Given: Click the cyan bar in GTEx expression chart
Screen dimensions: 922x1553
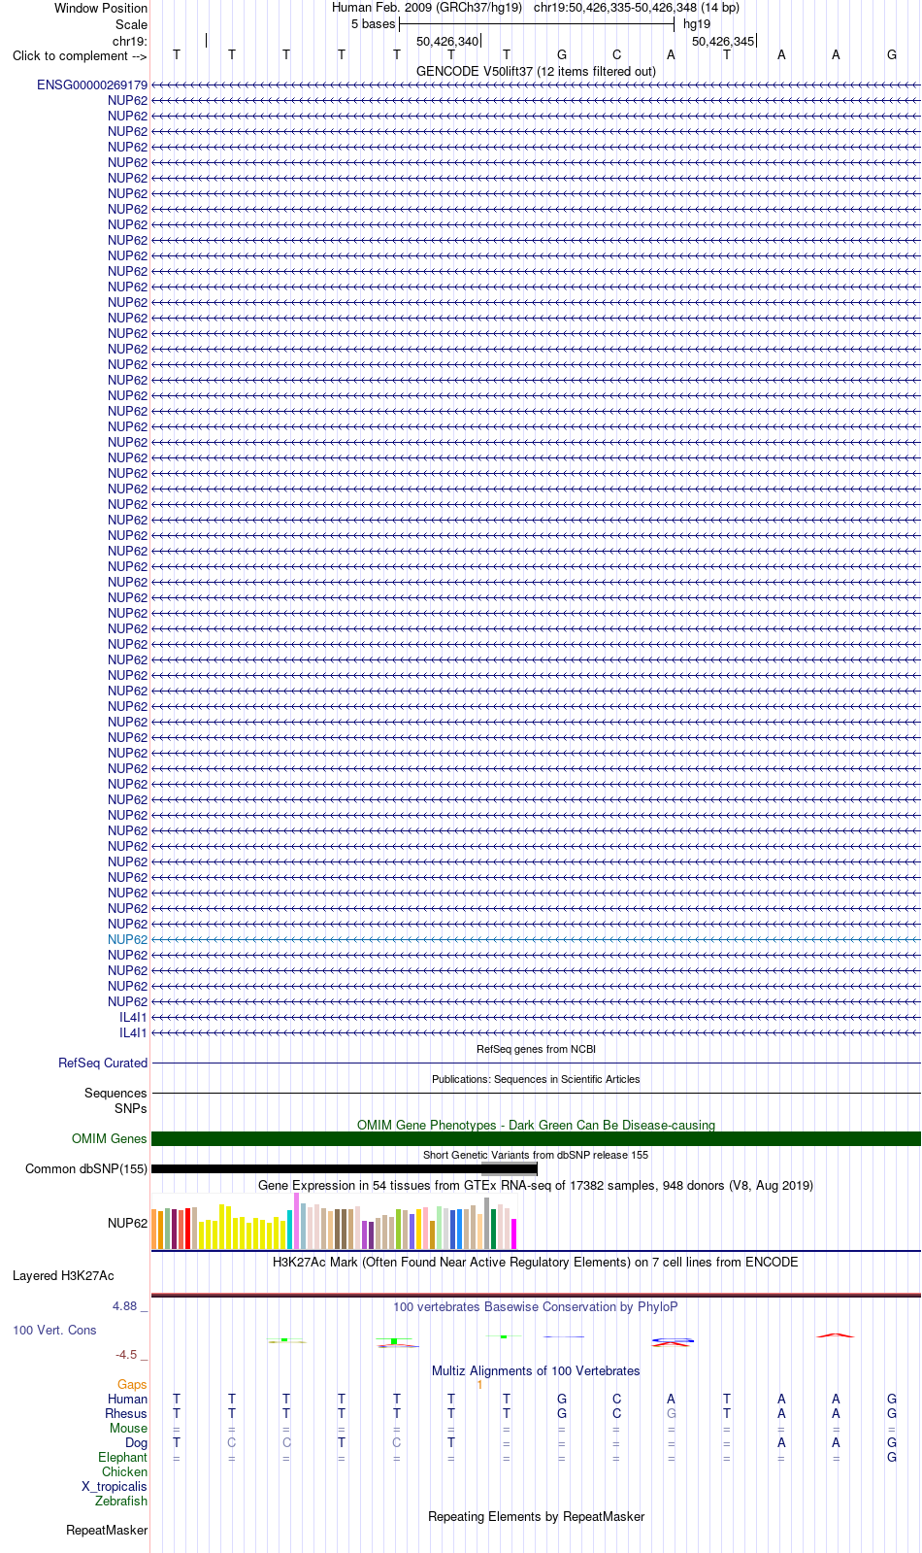Looking at the screenshot, I should click(x=289, y=1230).
